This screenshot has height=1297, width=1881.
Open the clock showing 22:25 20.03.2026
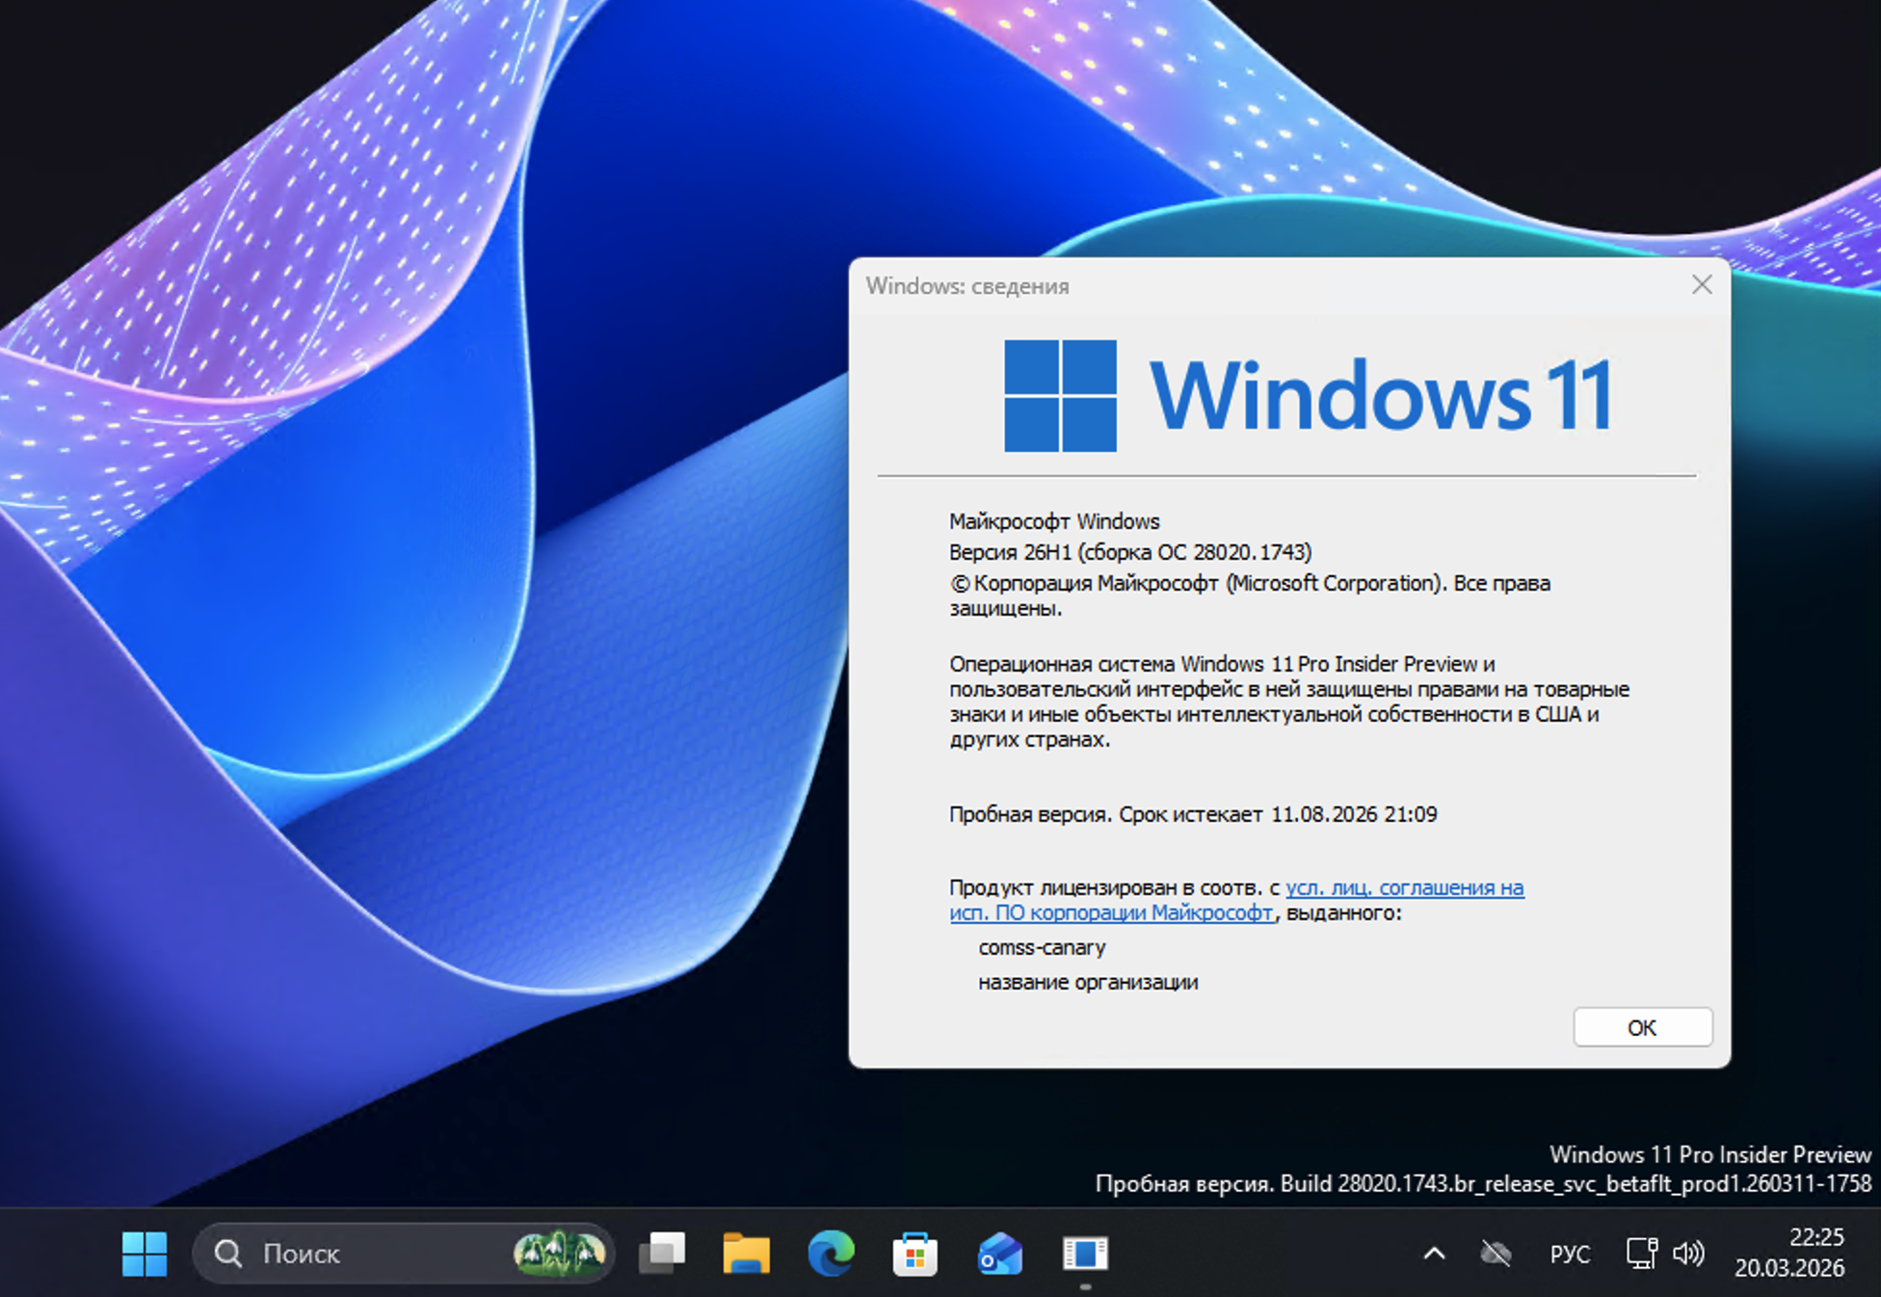pyautogui.click(x=1789, y=1253)
